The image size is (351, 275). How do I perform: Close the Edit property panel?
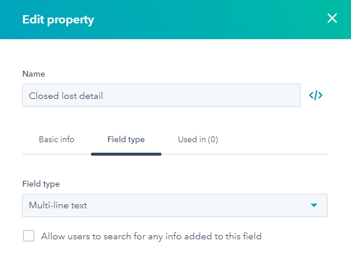pyautogui.click(x=332, y=18)
